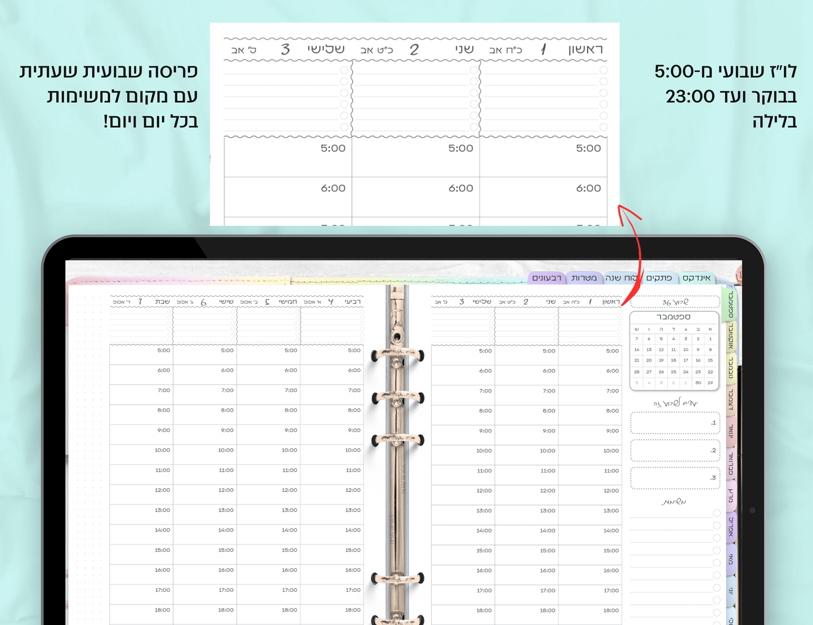Image resolution: width=813 pixels, height=625 pixels.
Task: Click the שלישי day header on the tablet
Action: click(x=482, y=302)
